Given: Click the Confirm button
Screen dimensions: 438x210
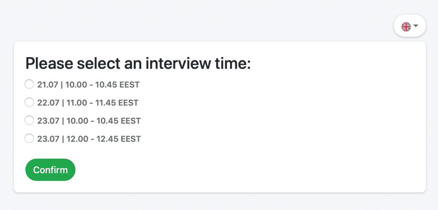Looking at the screenshot, I should click(50, 170).
